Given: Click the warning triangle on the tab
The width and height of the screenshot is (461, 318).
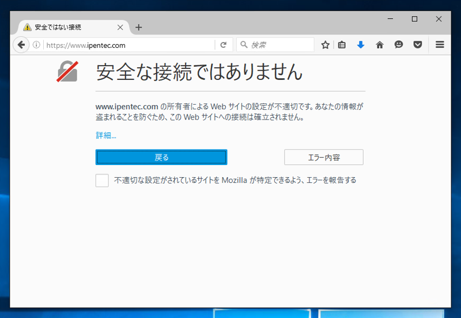Looking at the screenshot, I should (27, 27).
